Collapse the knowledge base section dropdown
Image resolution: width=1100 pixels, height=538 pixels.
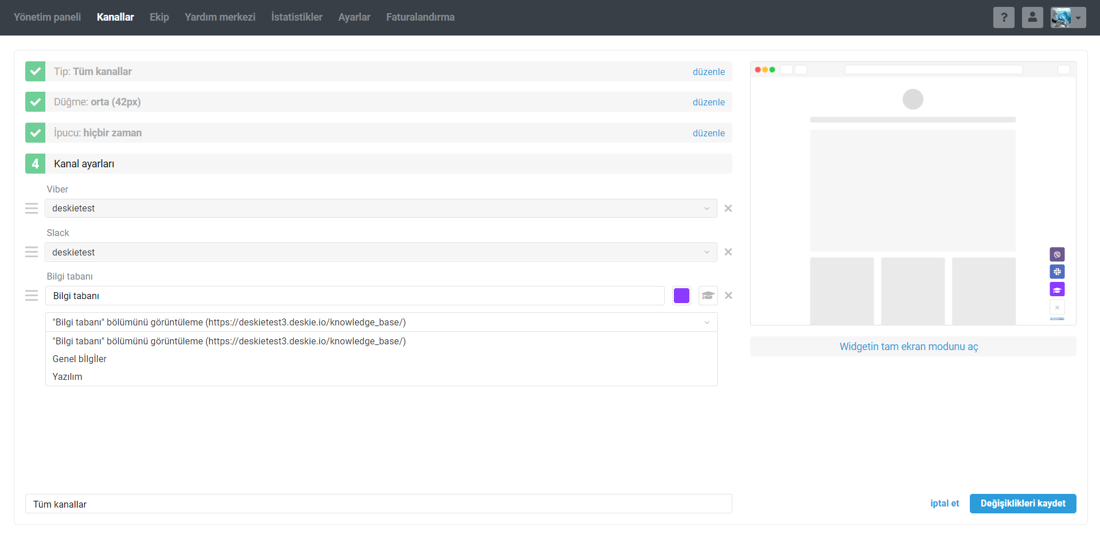(x=381, y=322)
